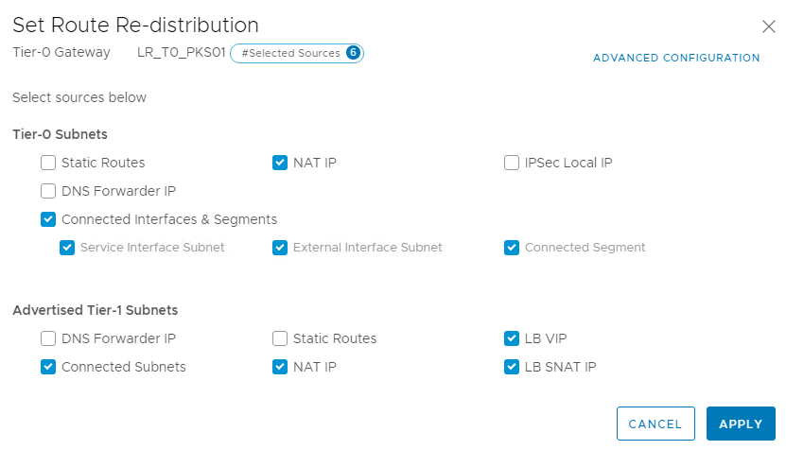The height and width of the screenshot is (450, 786).
Task: Enable Advertised Tier-1 Static Routes
Action: point(280,338)
